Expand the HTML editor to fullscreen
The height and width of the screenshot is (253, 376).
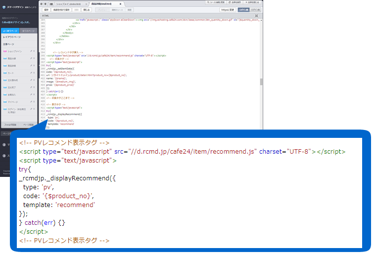(256, 16)
